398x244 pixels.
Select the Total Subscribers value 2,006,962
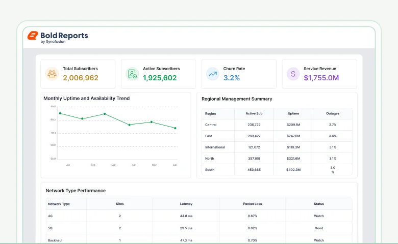81,78
